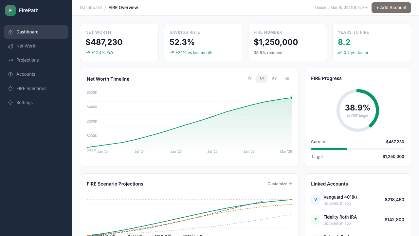
Task: Select the 5Y timeline range
Action: [x=274, y=79]
